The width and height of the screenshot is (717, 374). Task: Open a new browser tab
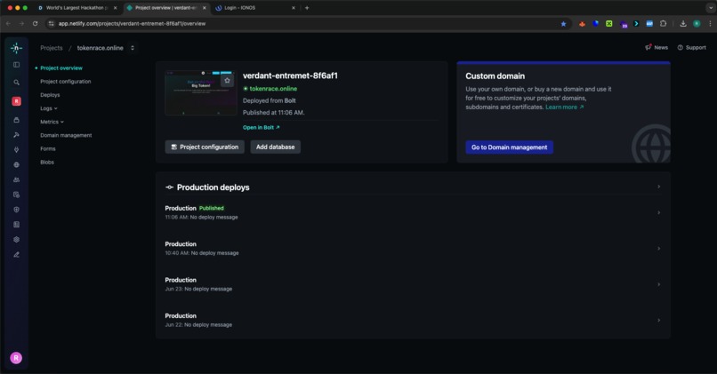(307, 8)
